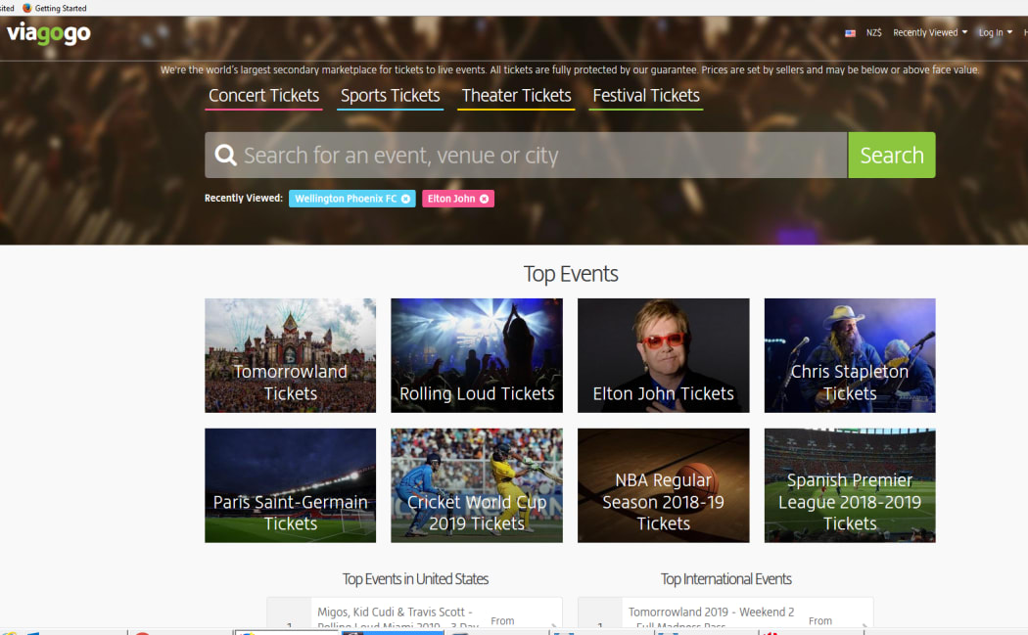The image size is (1028, 635).
Task: Open Elton John Tickets tile
Action: click(x=664, y=356)
